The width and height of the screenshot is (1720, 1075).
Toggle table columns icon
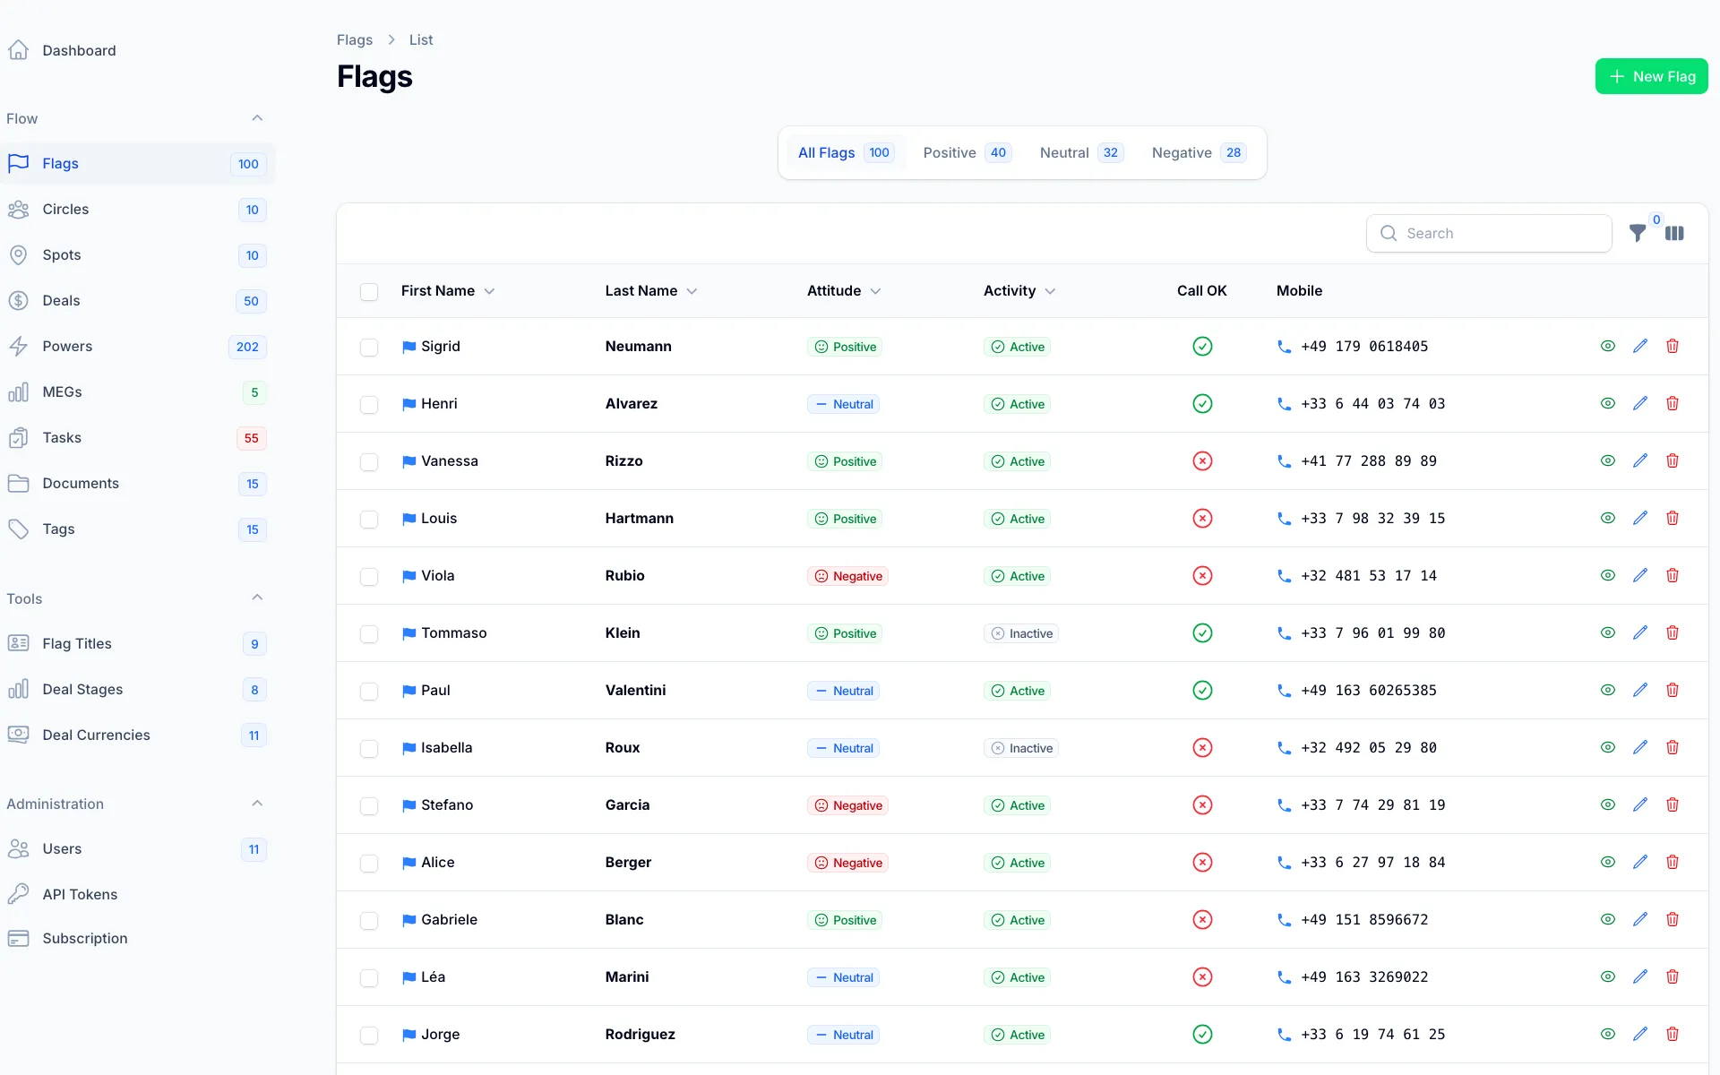(1674, 233)
